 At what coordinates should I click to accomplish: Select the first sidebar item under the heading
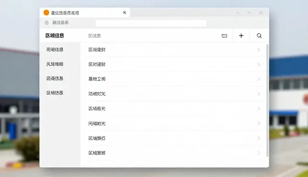click(x=55, y=50)
